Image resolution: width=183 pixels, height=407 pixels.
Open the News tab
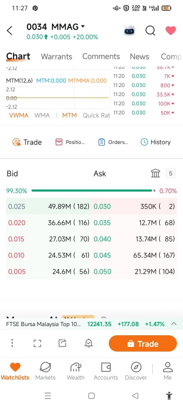(x=139, y=56)
